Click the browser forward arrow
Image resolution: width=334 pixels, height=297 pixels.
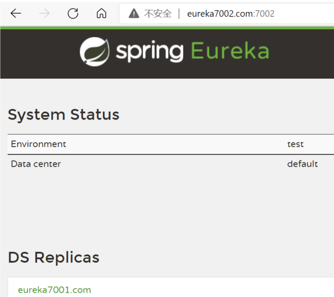click(44, 14)
